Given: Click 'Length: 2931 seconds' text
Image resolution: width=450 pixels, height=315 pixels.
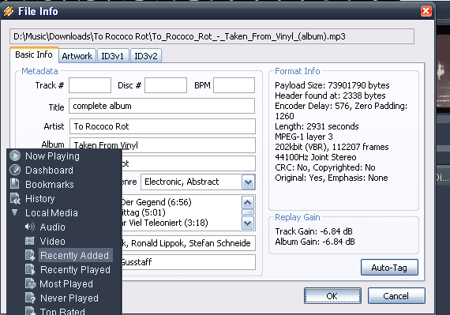Looking at the screenshot, I should [317, 126].
